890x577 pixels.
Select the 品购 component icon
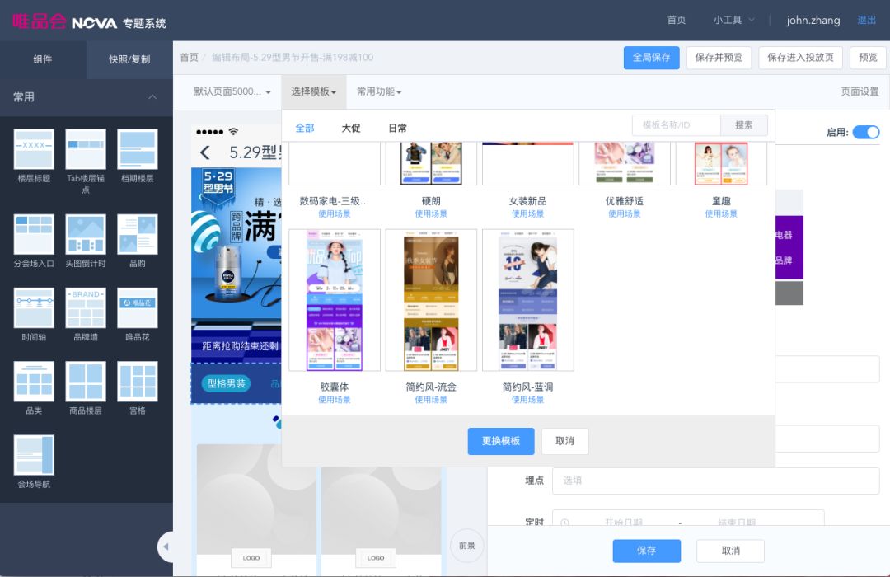[137, 235]
